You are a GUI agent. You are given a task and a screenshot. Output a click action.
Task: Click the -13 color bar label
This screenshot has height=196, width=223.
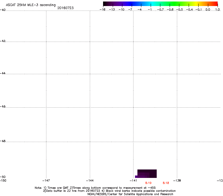(112, 10)
